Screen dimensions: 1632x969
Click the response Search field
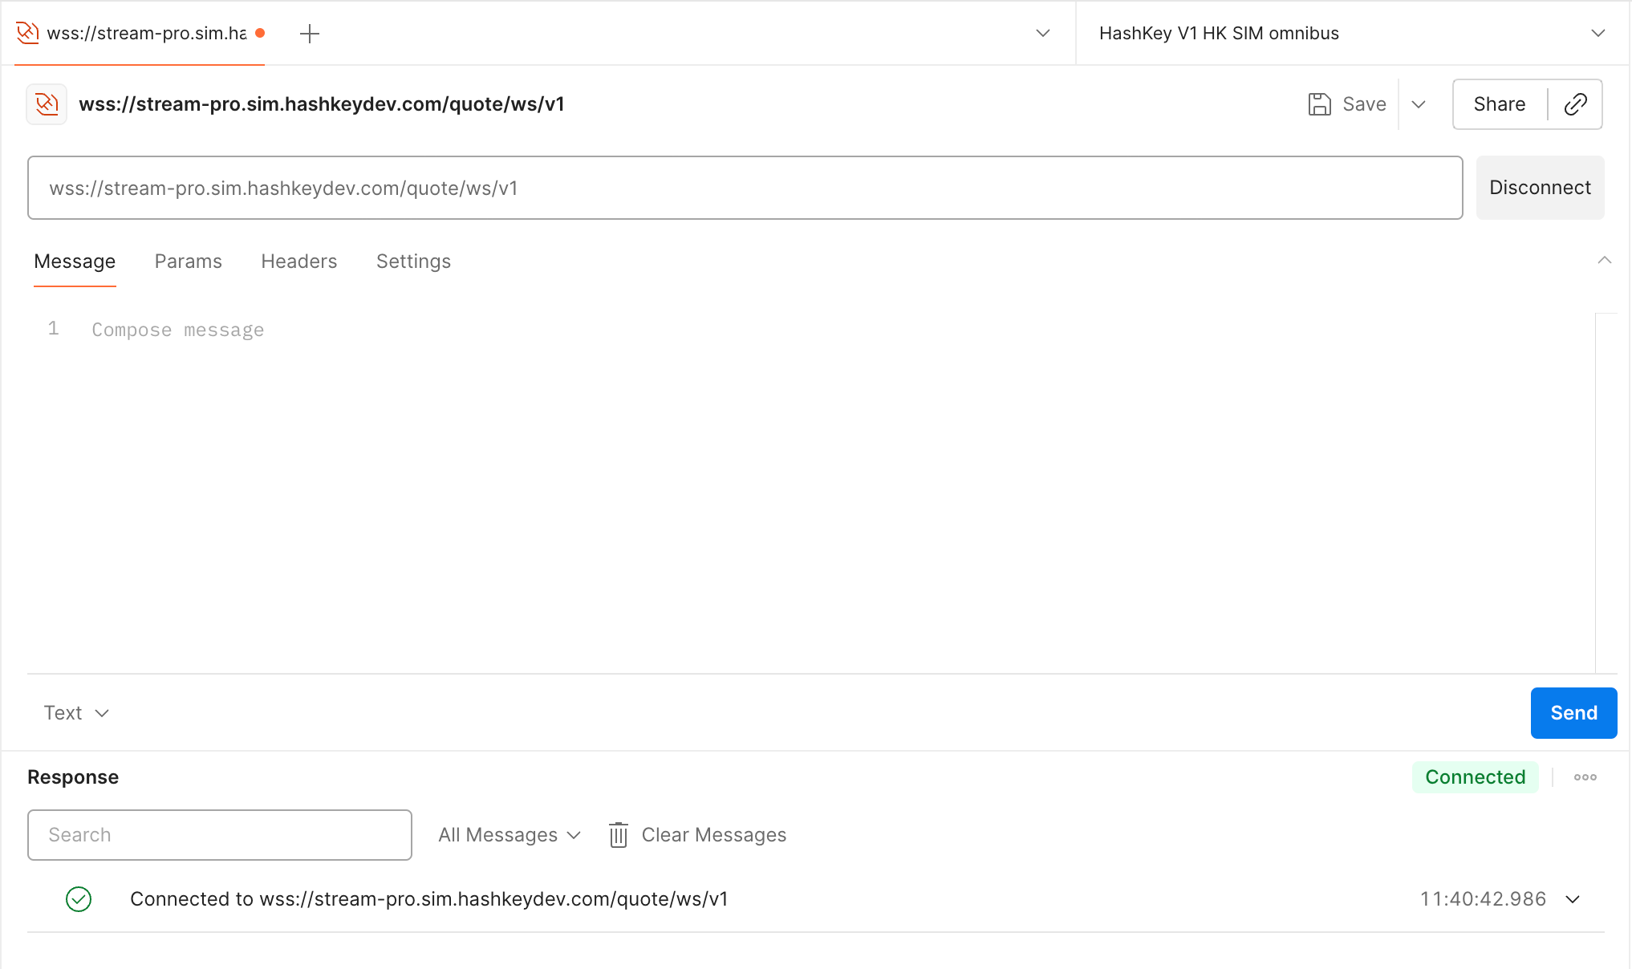coord(219,835)
